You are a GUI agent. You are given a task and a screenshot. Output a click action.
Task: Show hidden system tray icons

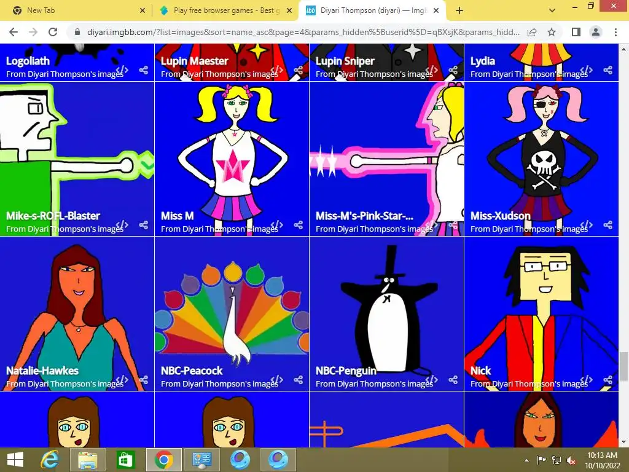[x=526, y=460]
